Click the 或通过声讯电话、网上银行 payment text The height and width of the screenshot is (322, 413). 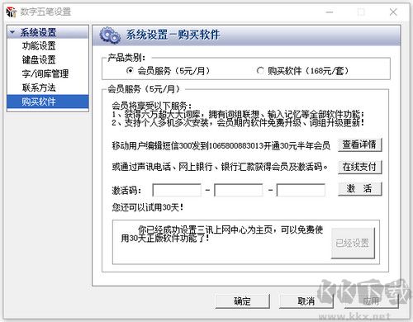coord(220,167)
